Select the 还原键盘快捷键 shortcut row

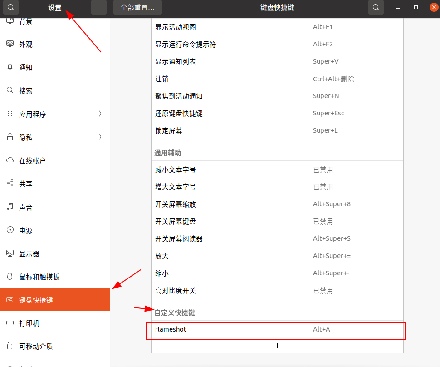point(277,114)
